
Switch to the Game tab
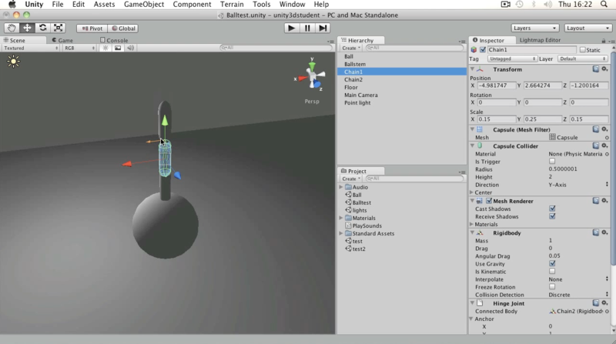[63, 40]
